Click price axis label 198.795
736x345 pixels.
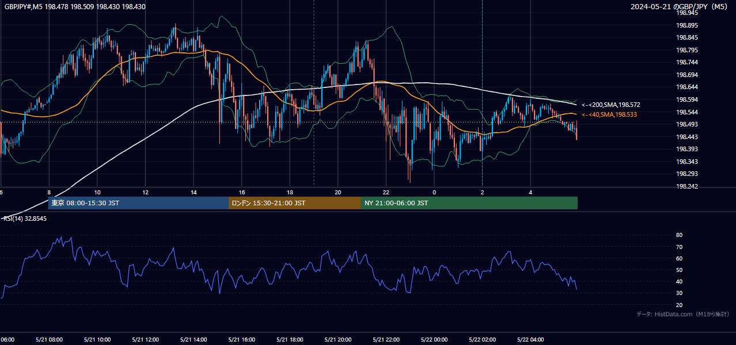tap(686, 50)
